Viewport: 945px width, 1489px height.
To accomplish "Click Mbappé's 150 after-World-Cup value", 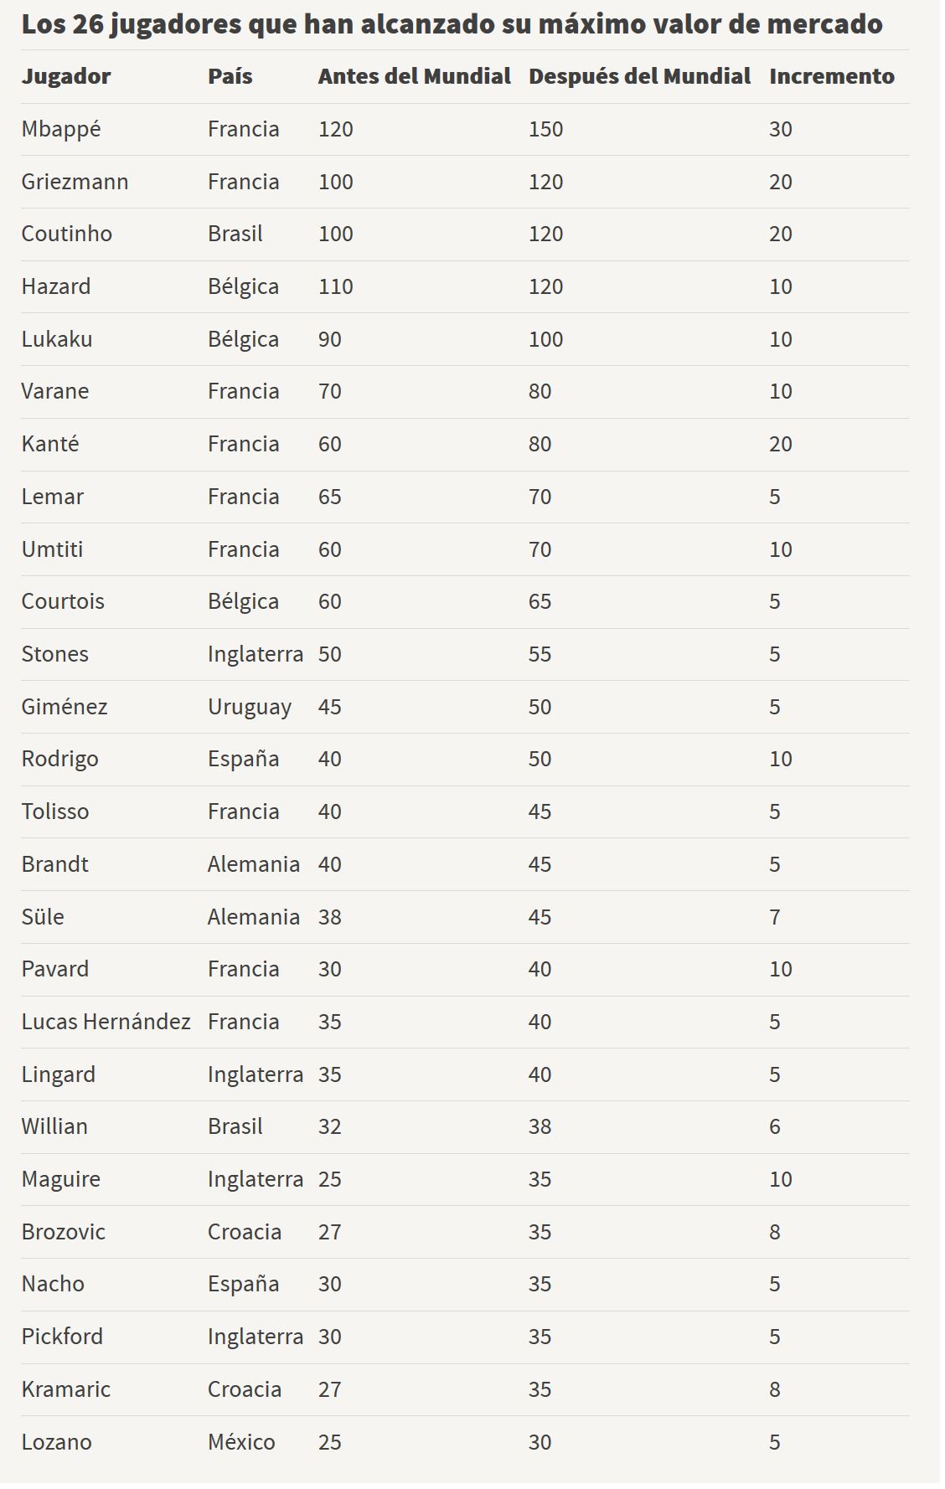I will pyautogui.click(x=545, y=129).
